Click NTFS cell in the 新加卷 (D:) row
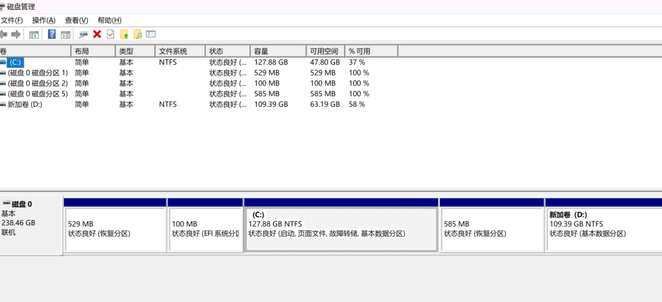Image resolution: width=662 pixels, height=302 pixels. [168, 105]
